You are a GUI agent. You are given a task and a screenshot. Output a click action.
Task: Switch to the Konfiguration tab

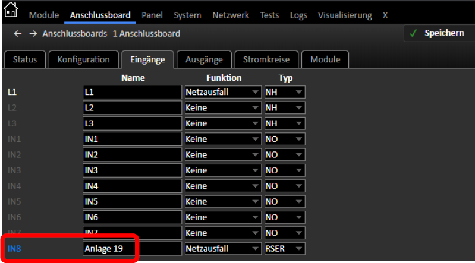click(x=83, y=59)
